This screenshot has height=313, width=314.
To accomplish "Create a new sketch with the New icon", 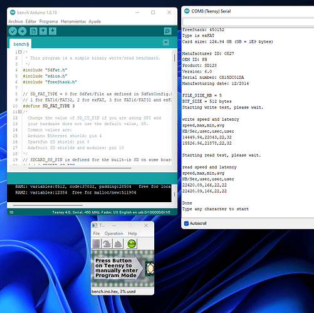I will click(33, 31).
